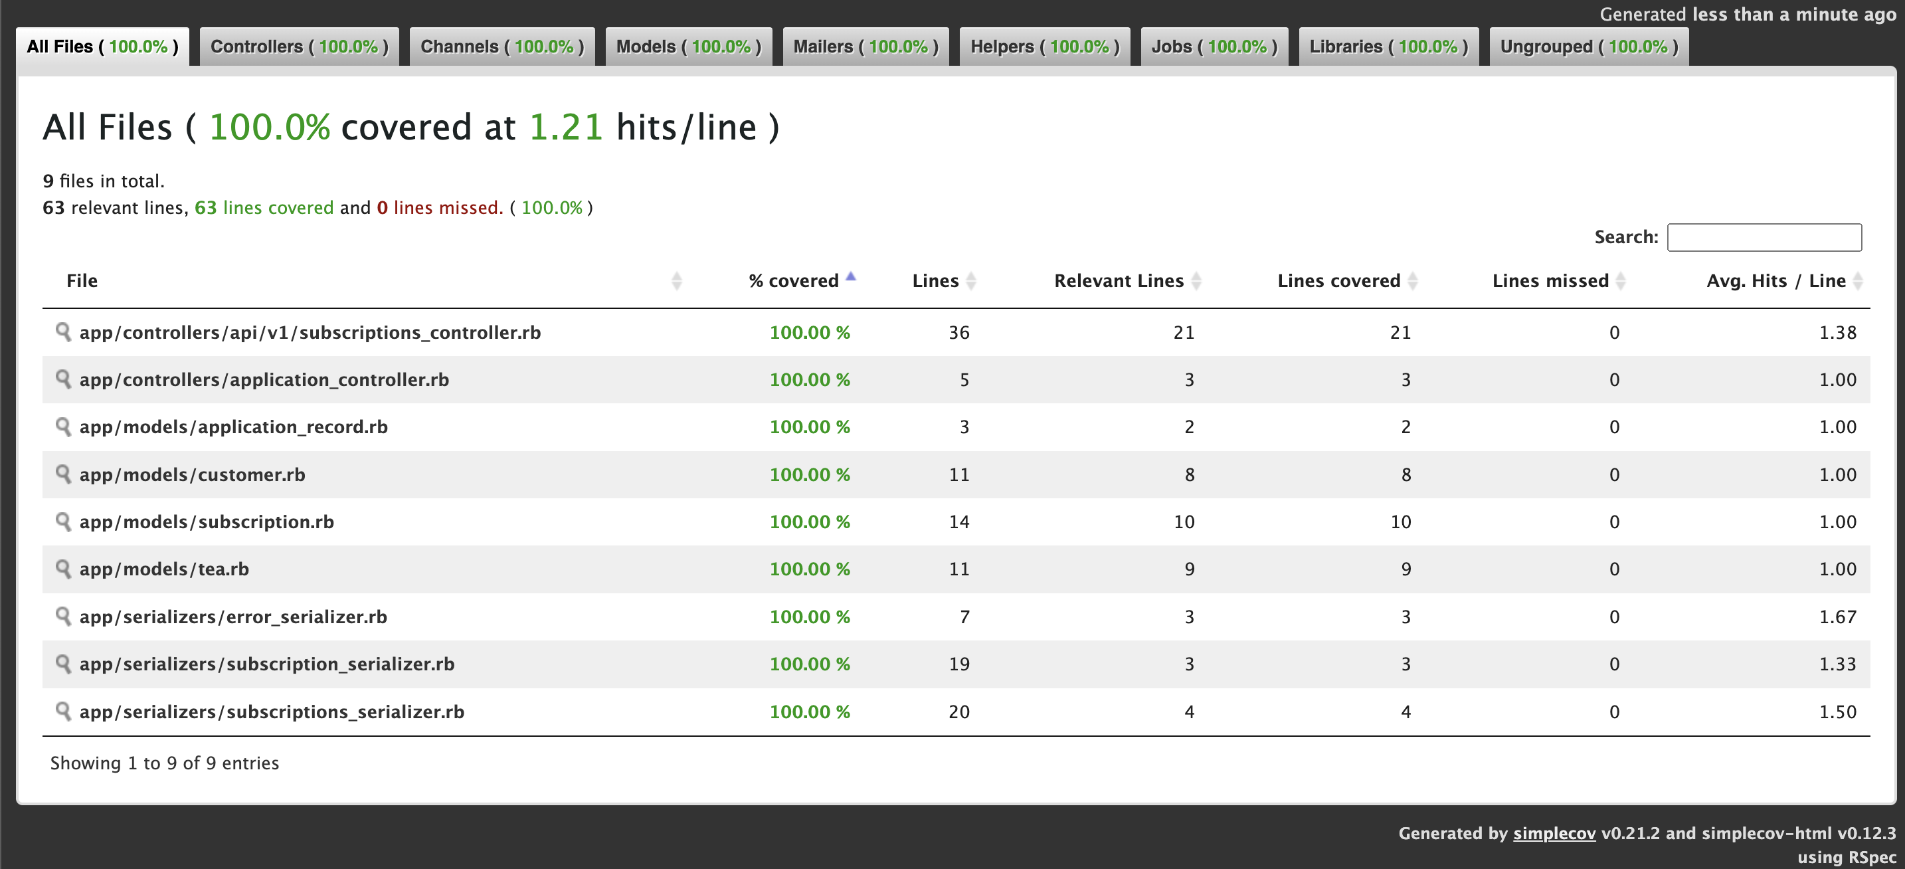Switch to the Controllers tab
The image size is (1905, 869).
pos(299,47)
